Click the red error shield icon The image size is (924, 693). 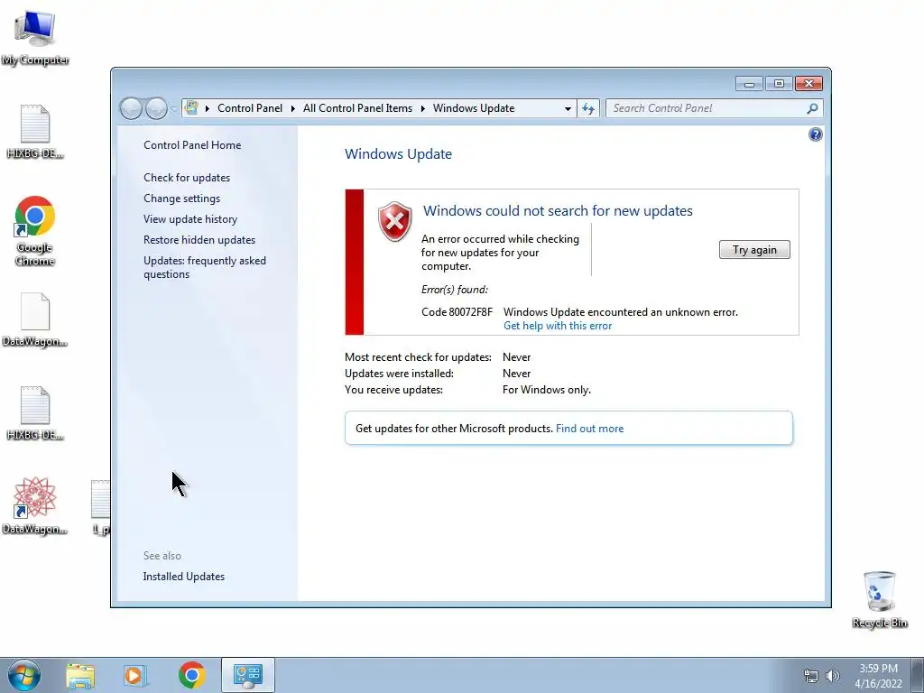point(395,222)
